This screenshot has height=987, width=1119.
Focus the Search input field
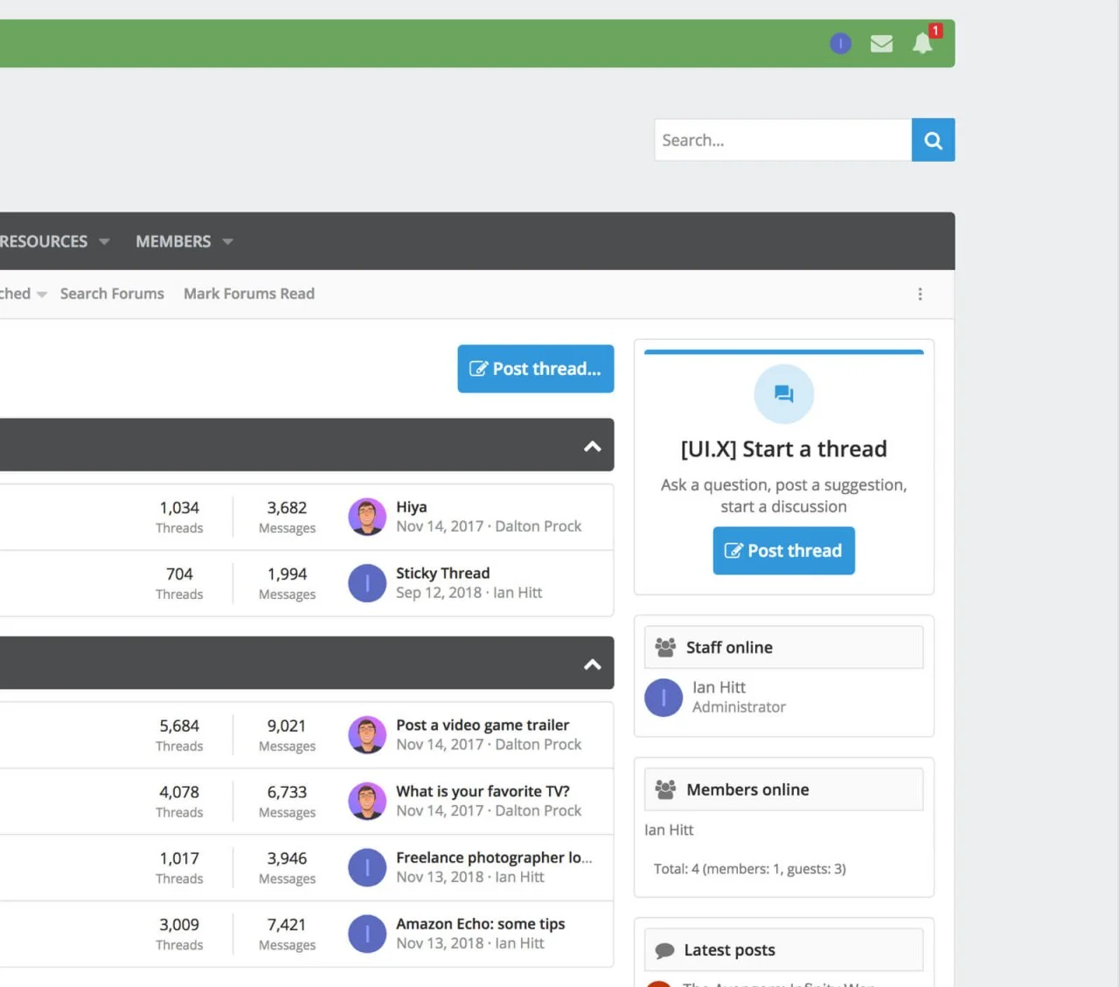(782, 140)
